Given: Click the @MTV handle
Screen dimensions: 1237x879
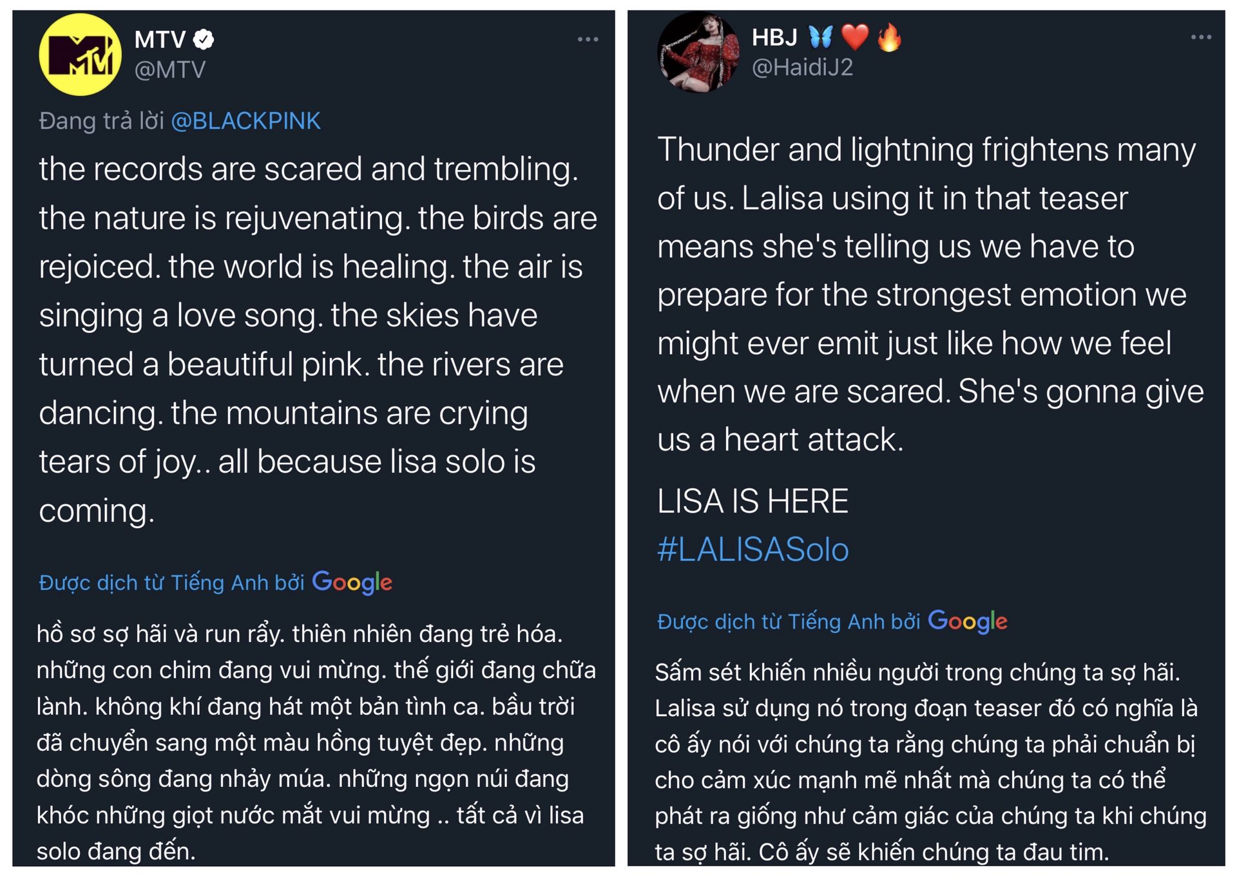Looking at the screenshot, I should pyautogui.click(x=170, y=70).
